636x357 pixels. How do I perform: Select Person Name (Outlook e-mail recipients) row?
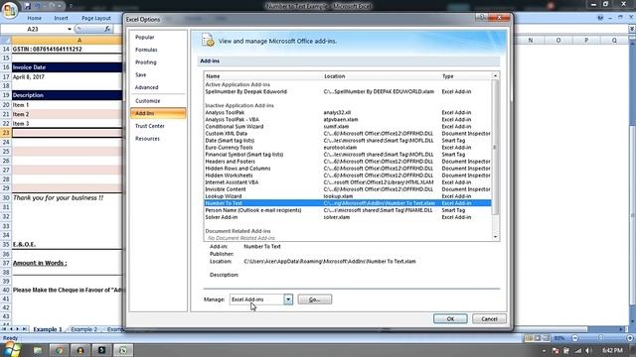[x=348, y=210]
